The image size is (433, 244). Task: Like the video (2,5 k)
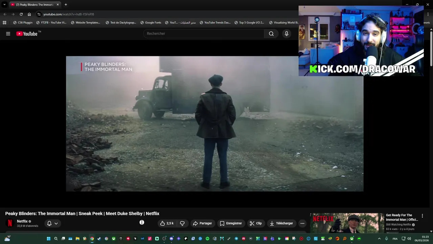coord(167,223)
